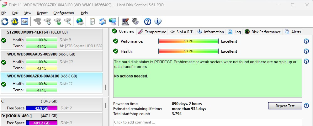Click help icon beside Repeat Test
Viewport: 313px width, 126px height.
click(306, 106)
